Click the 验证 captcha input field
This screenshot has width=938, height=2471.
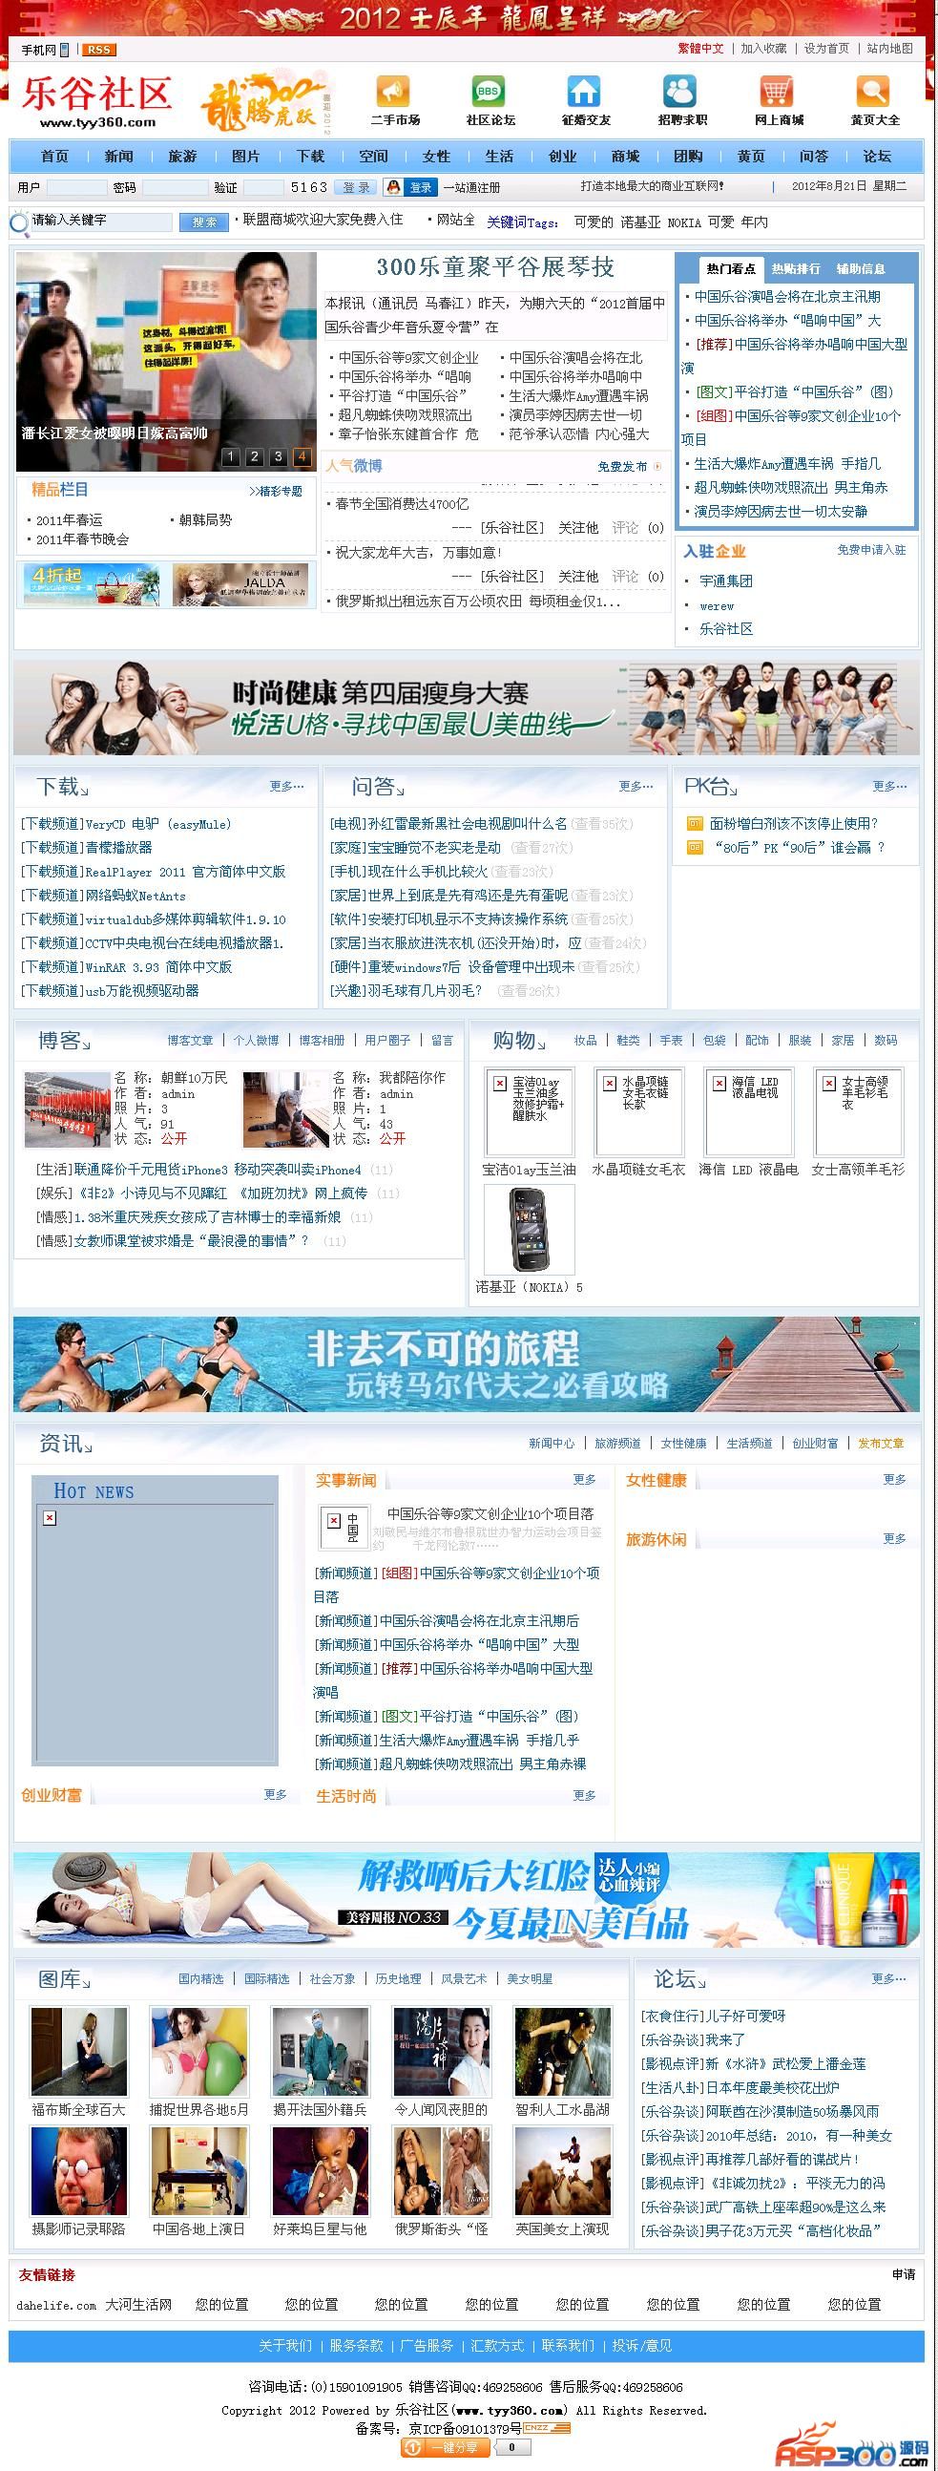[263, 187]
